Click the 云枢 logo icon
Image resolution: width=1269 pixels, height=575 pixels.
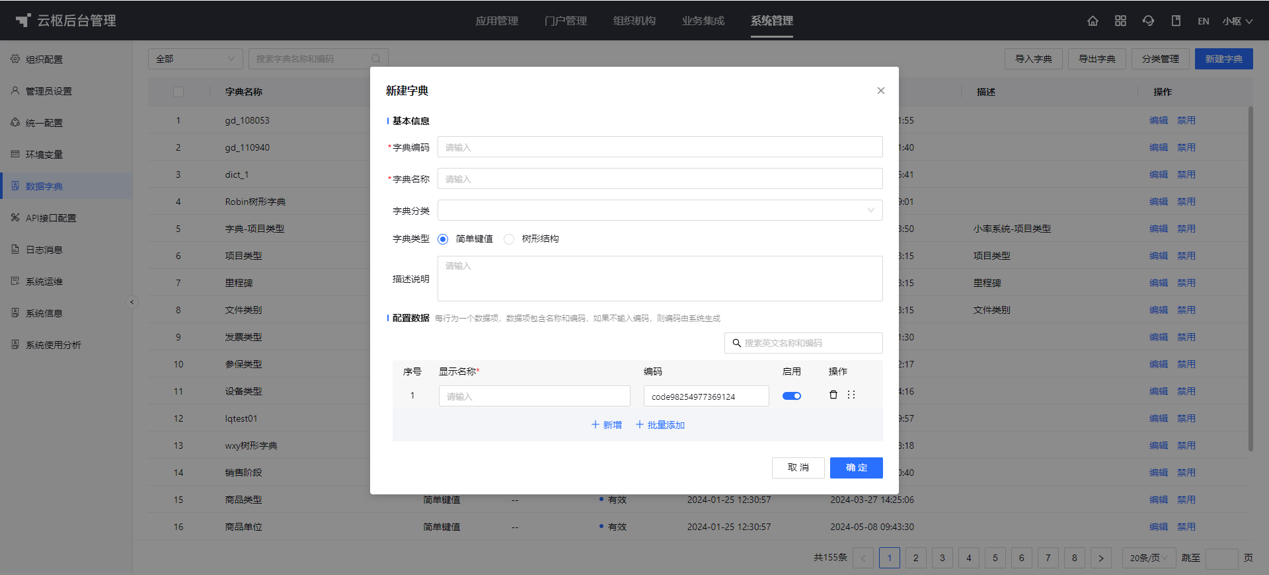23,20
